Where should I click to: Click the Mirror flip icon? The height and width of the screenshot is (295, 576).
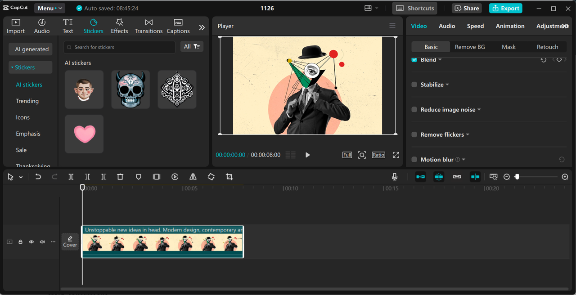[x=193, y=177]
